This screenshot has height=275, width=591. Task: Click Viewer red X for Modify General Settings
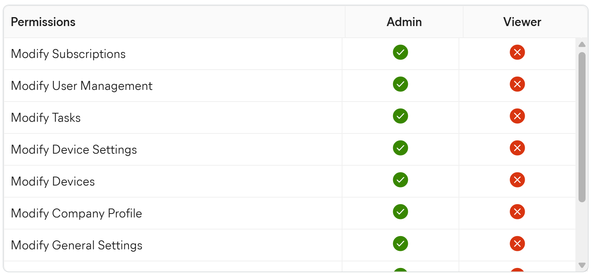(x=517, y=243)
